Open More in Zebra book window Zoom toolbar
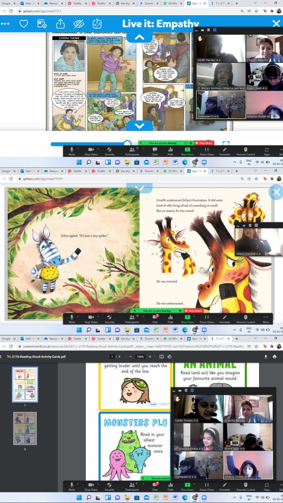Image resolution: width=283 pixels, height=503 pixels. pos(266,319)
